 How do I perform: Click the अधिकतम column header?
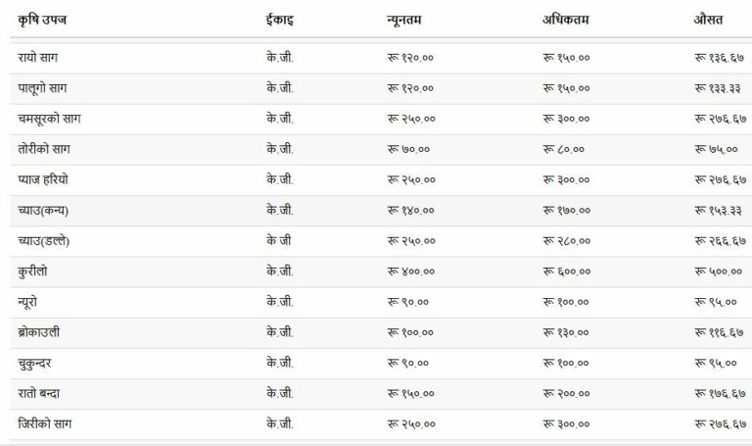click(565, 20)
